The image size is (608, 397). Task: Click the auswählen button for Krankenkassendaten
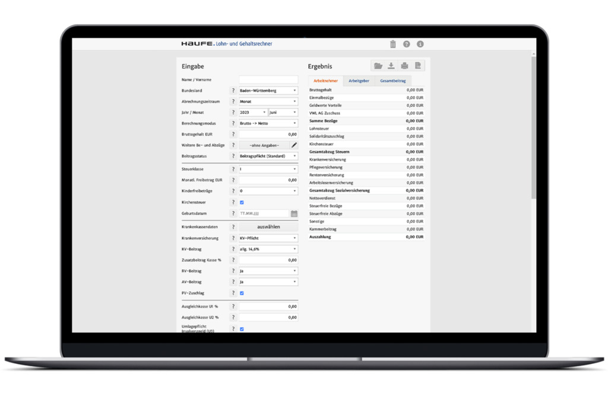click(x=268, y=227)
